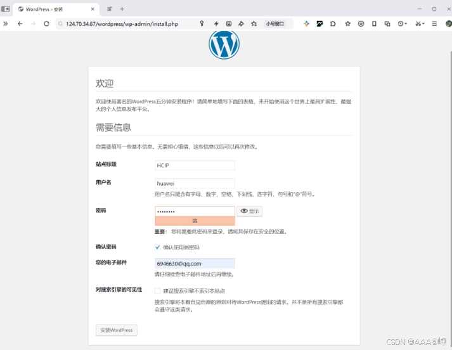Click the 确认密码 label
The height and width of the screenshot is (350, 452).
[x=106, y=247]
